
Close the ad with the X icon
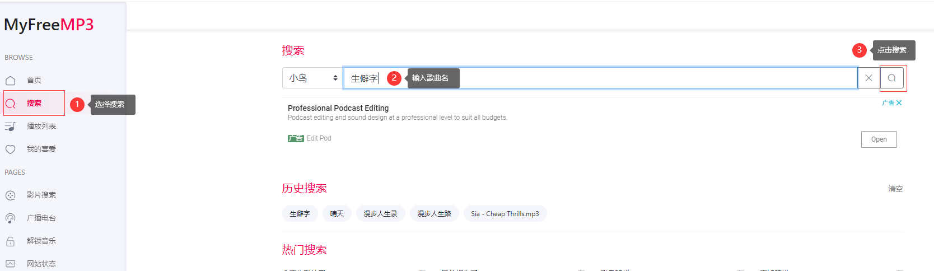click(x=899, y=103)
